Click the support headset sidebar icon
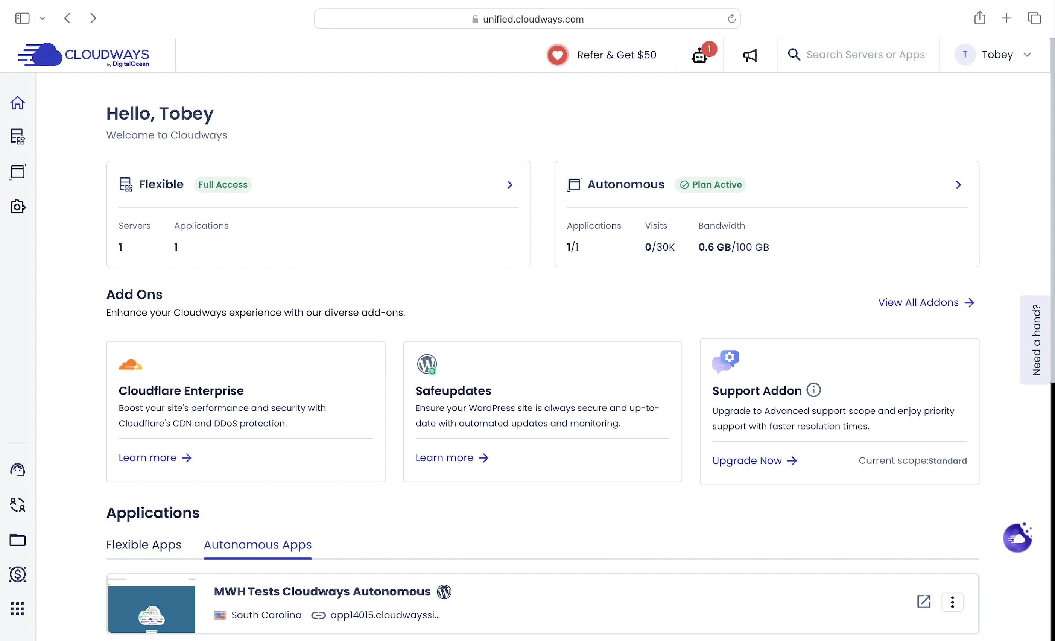The height and width of the screenshot is (641, 1055). tap(18, 470)
